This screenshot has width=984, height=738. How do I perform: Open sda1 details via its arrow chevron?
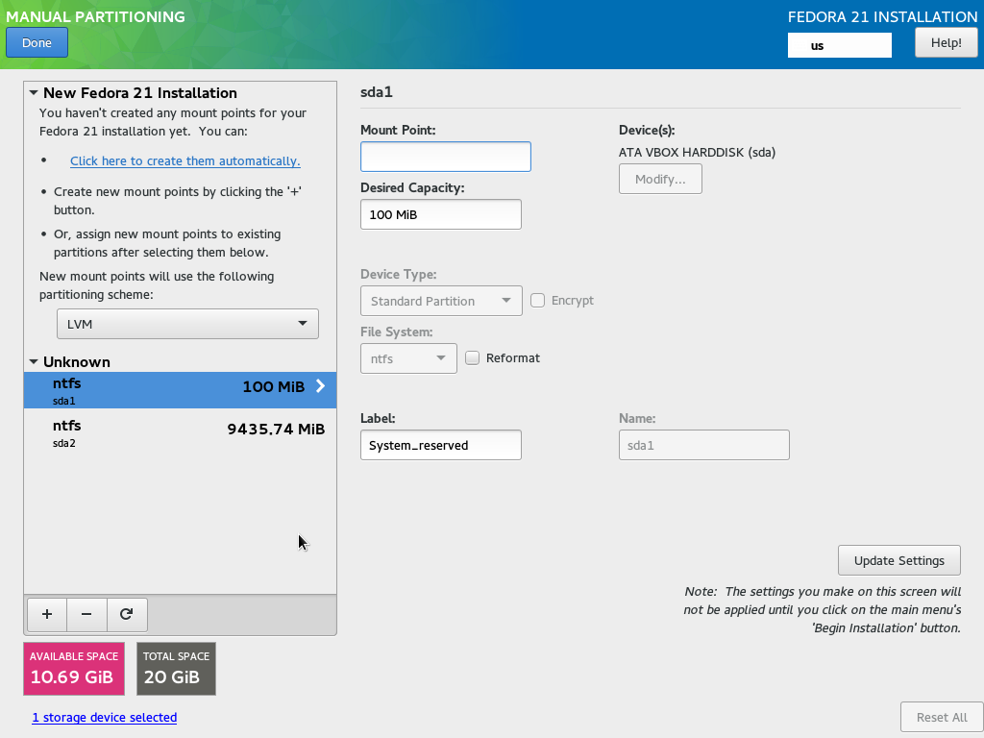[320, 386]
